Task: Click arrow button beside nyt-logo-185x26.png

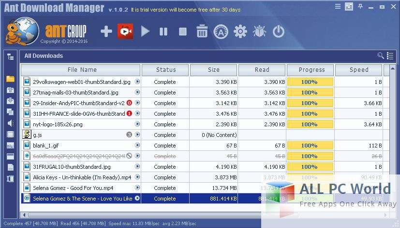Action: (x=137, y=124)
